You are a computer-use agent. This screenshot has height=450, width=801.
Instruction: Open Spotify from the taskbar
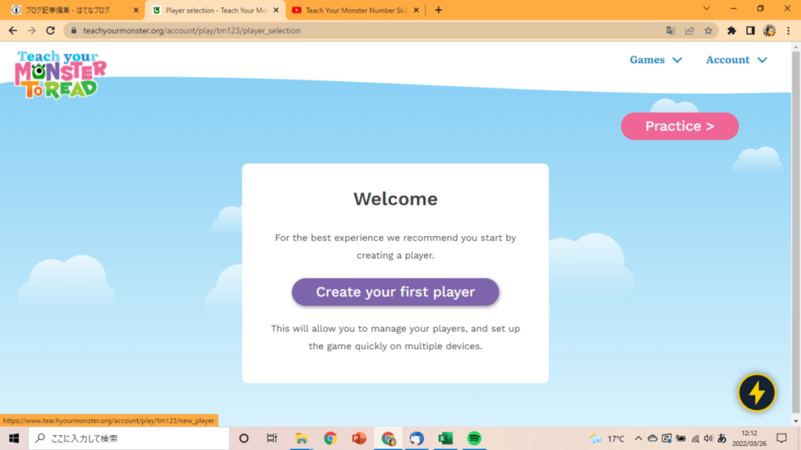tap(474, 438)
